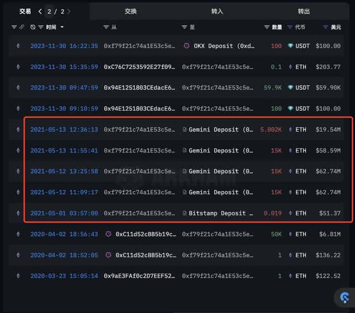355x313 pixels.
Task: Open the leftmost filter icon in header
Action: click(14, 27)
